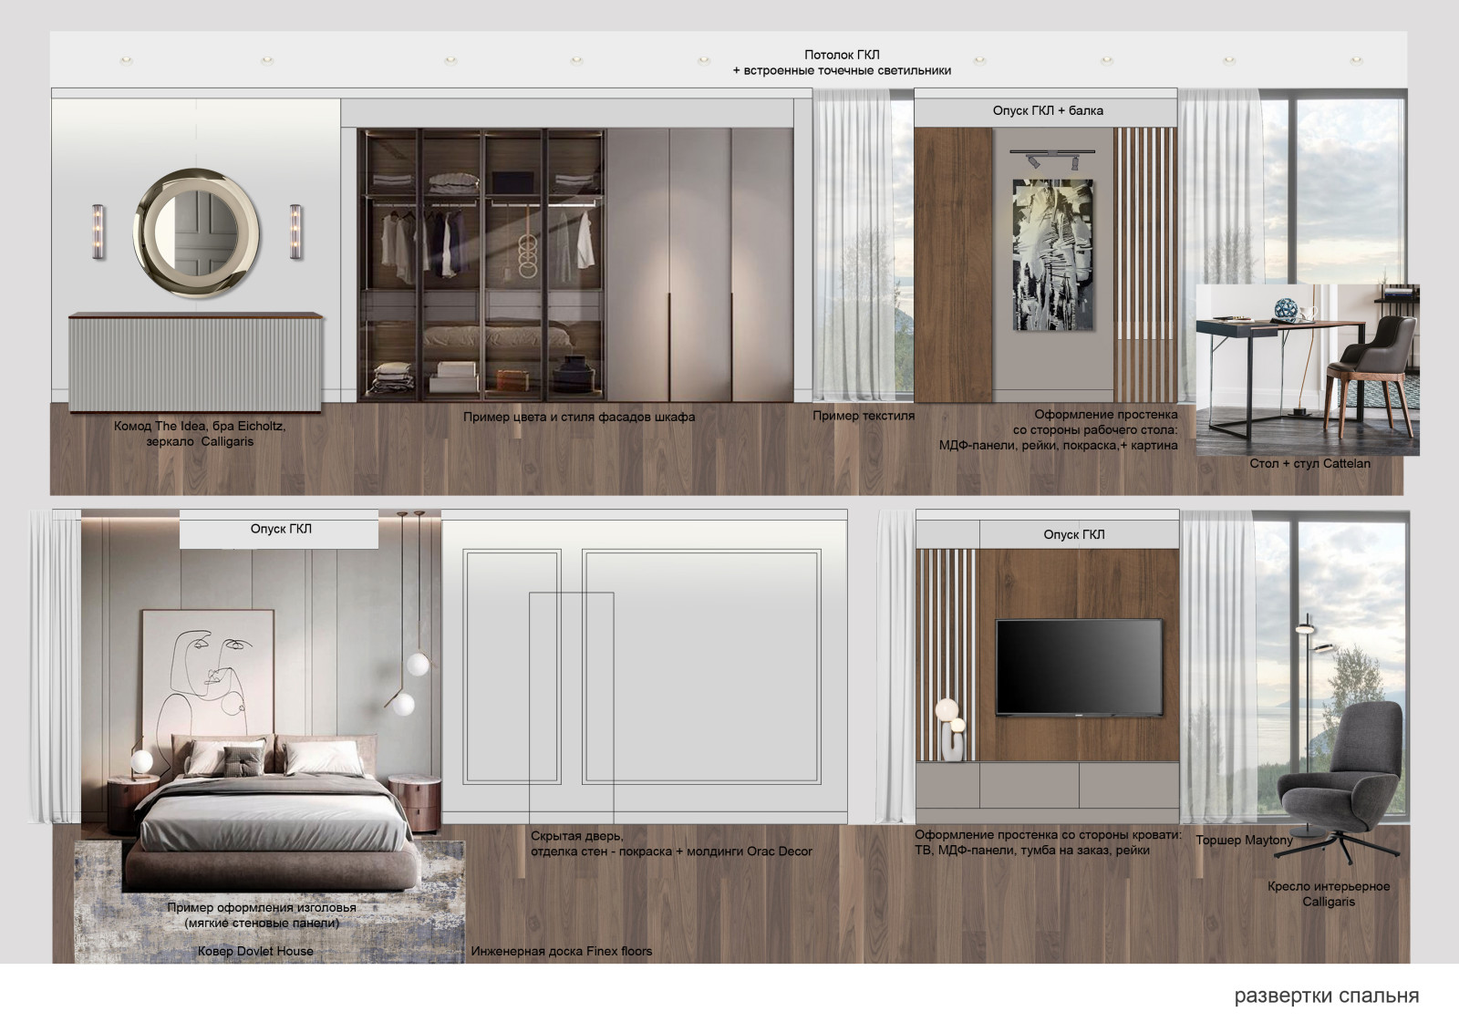
Task: Select the left Eicholtz wall sconce
Action: (x=98, y=232)
